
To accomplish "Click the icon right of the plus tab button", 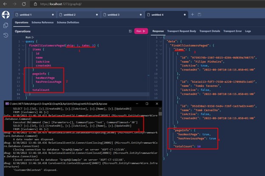I will pos(200,14).
